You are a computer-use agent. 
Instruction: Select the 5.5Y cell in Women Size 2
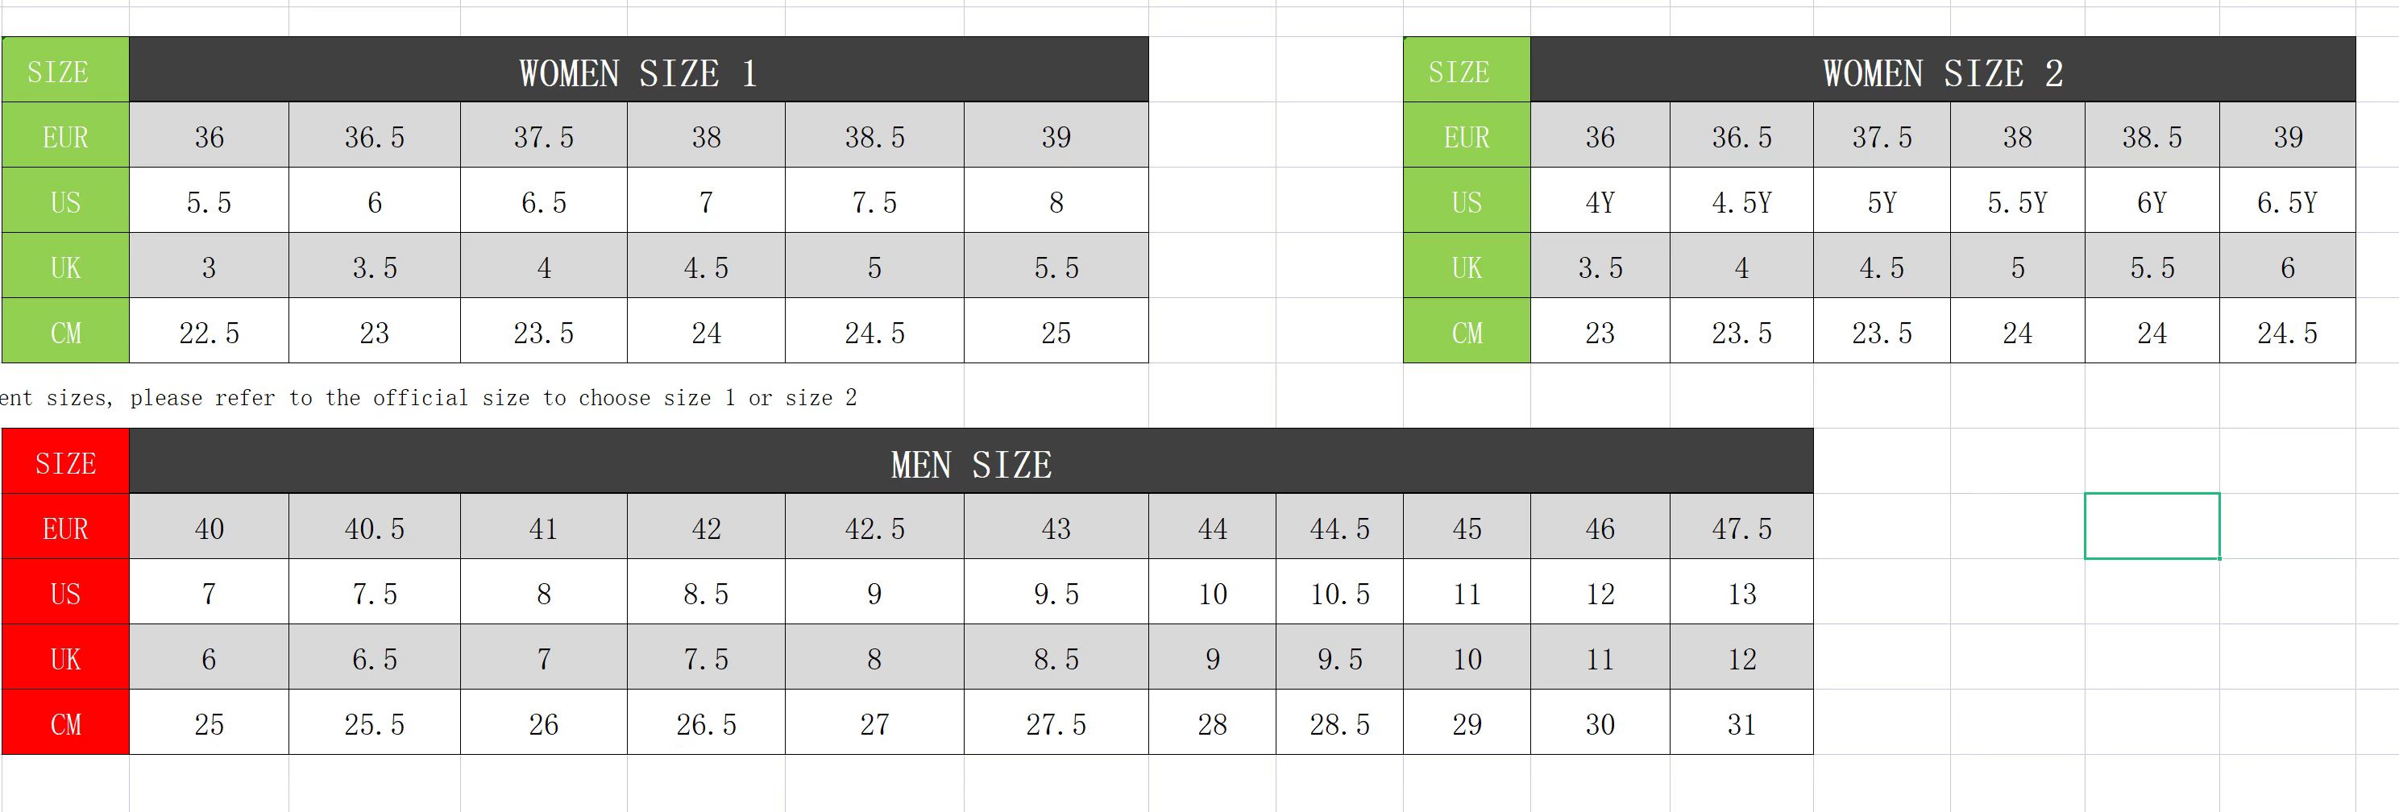pyautogui.click(x=2016, y=201)
